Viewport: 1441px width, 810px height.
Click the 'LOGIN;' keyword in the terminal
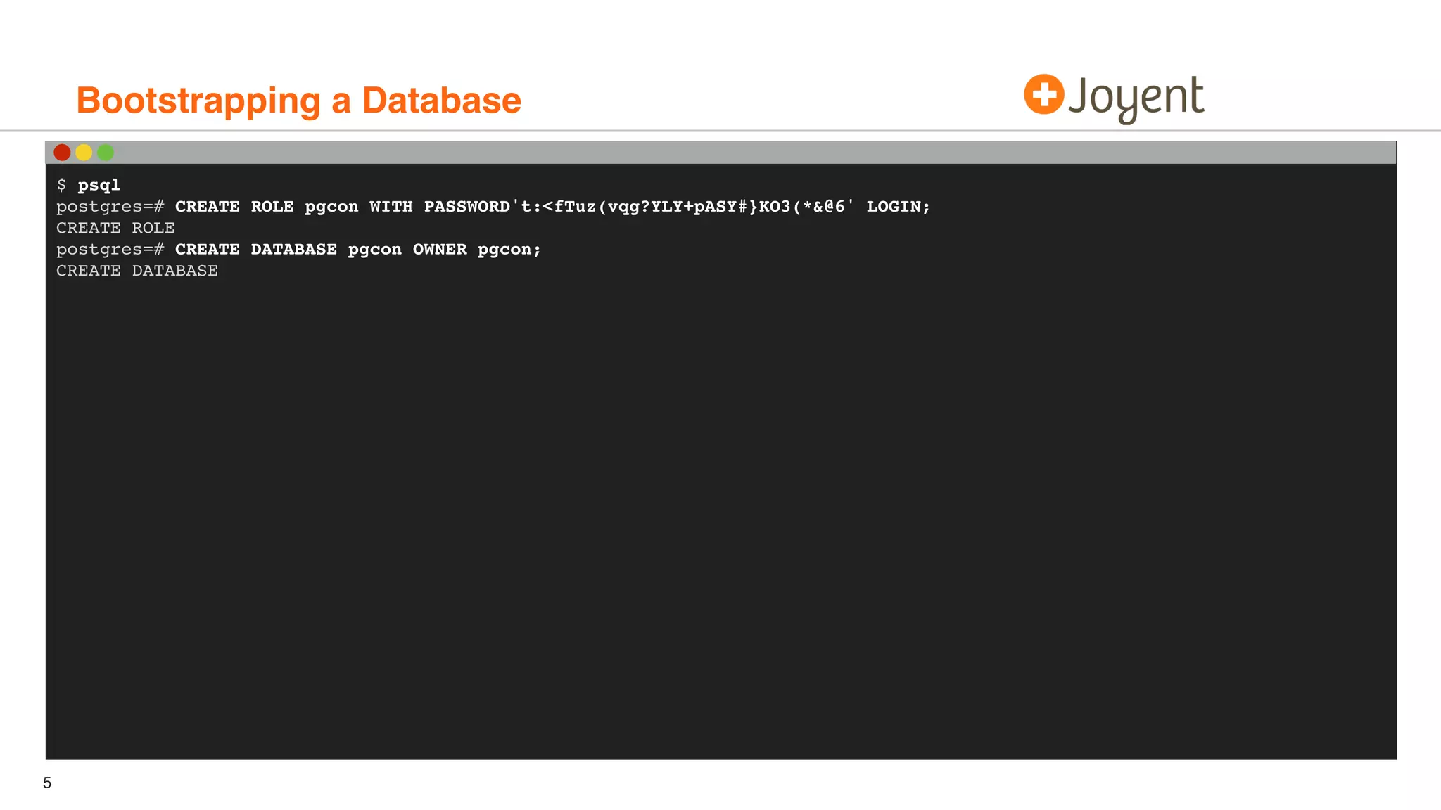click(899, 207)
